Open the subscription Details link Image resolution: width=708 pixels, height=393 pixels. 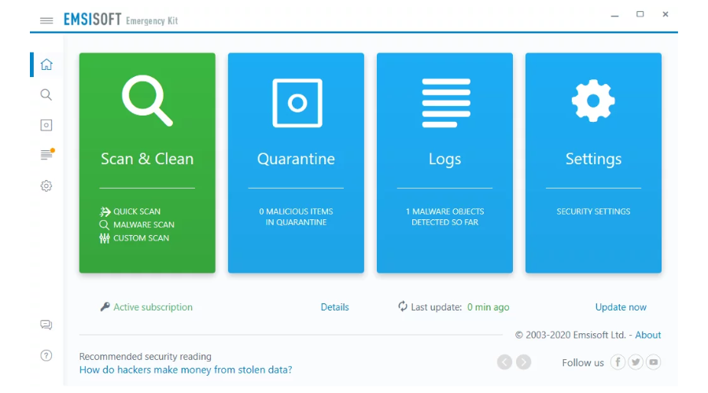[334, 307]
